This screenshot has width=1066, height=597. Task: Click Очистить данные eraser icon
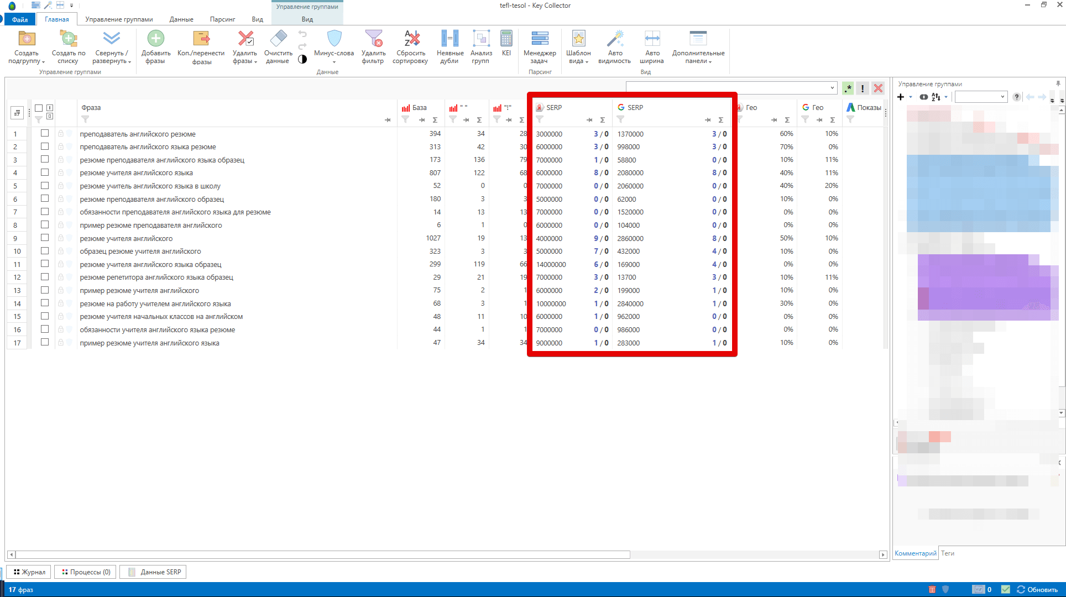(x=278, y=39)
